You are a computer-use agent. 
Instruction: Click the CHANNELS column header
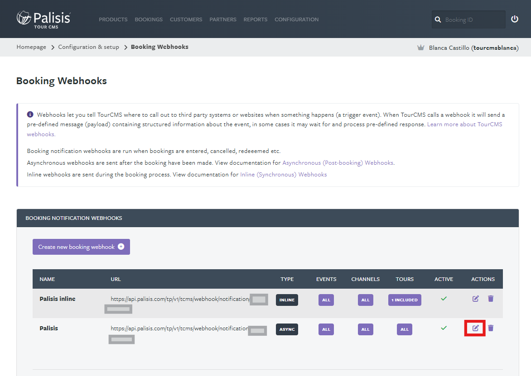coord(365,279)
